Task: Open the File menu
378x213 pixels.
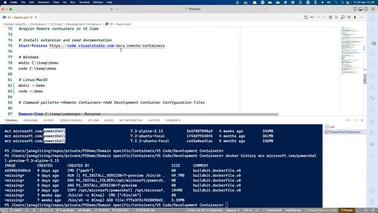Action: pyautogui.click(x=23, y=2)
